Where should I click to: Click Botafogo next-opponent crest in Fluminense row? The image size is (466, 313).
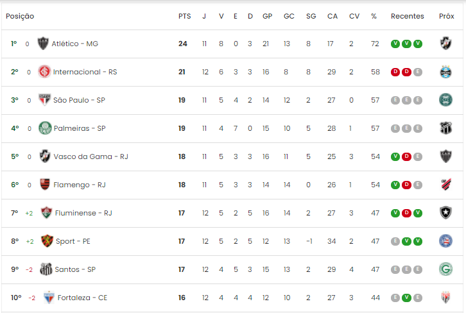pos(446,213)
